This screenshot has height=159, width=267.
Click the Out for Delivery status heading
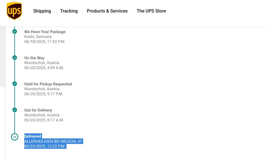tap(38, 110)
